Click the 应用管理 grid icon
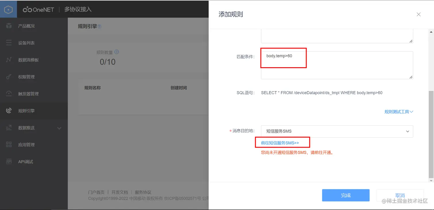The width and height of the screenshot is (434, 210). tap(9, 145)
